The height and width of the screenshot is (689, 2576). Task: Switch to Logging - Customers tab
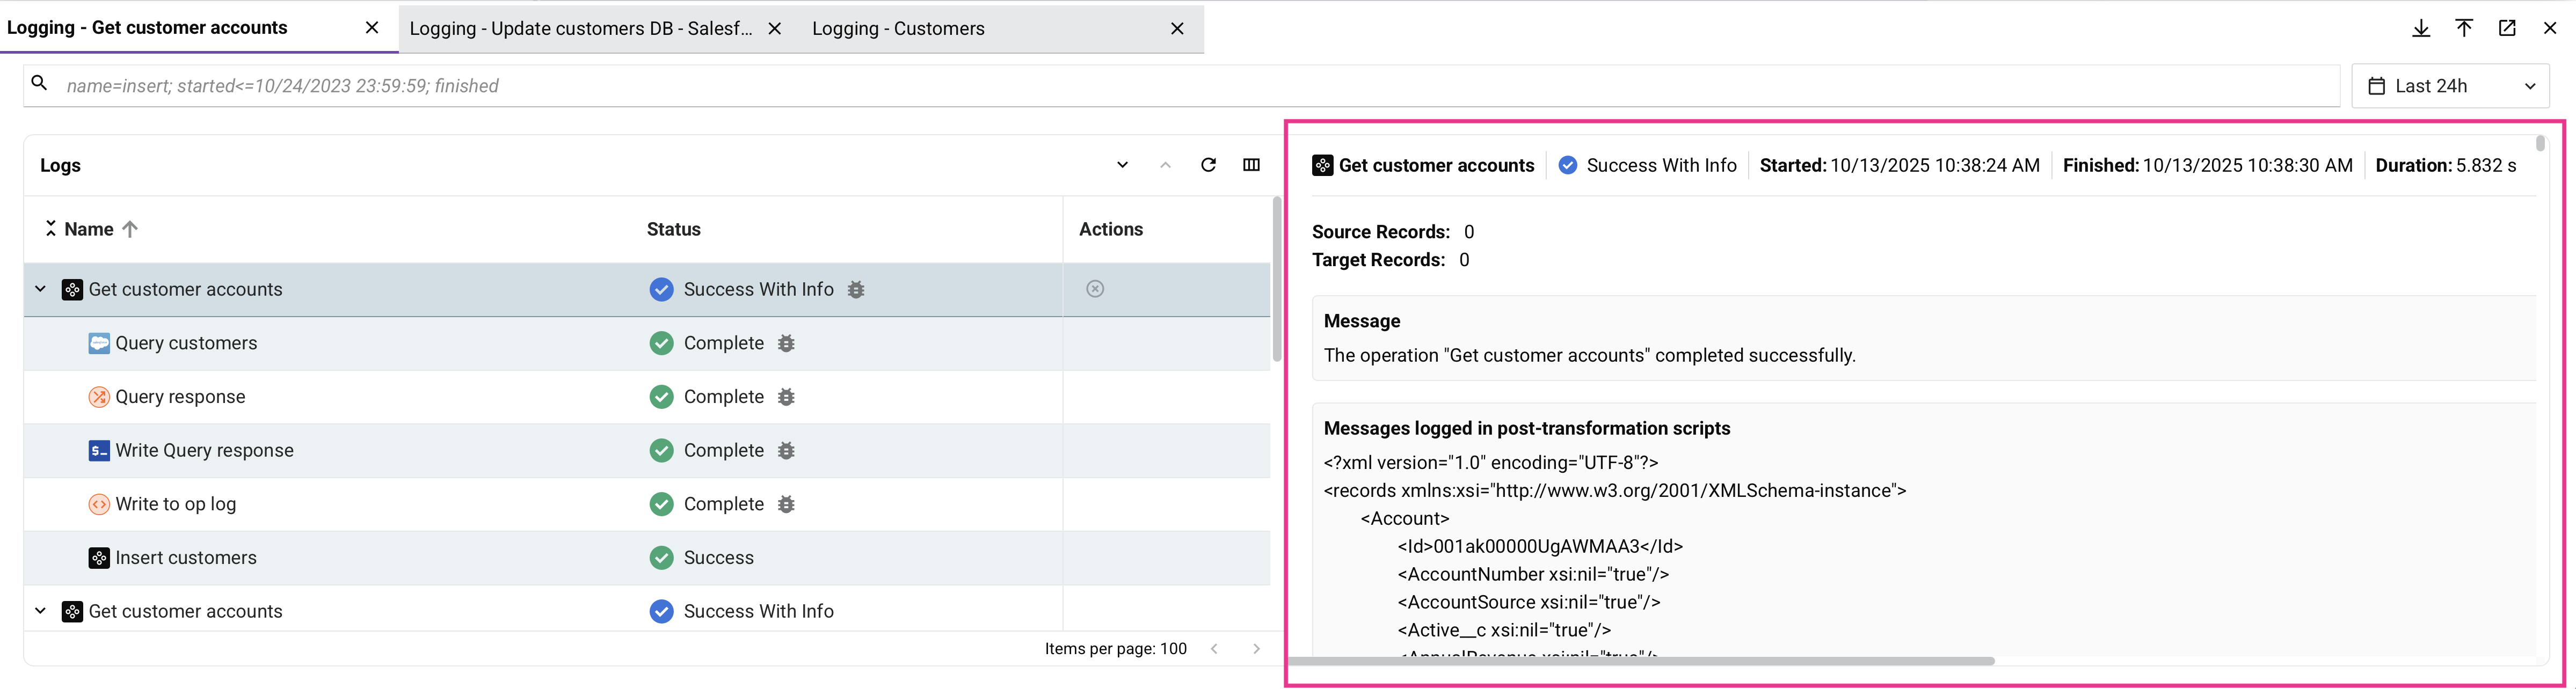coord(897,29)
